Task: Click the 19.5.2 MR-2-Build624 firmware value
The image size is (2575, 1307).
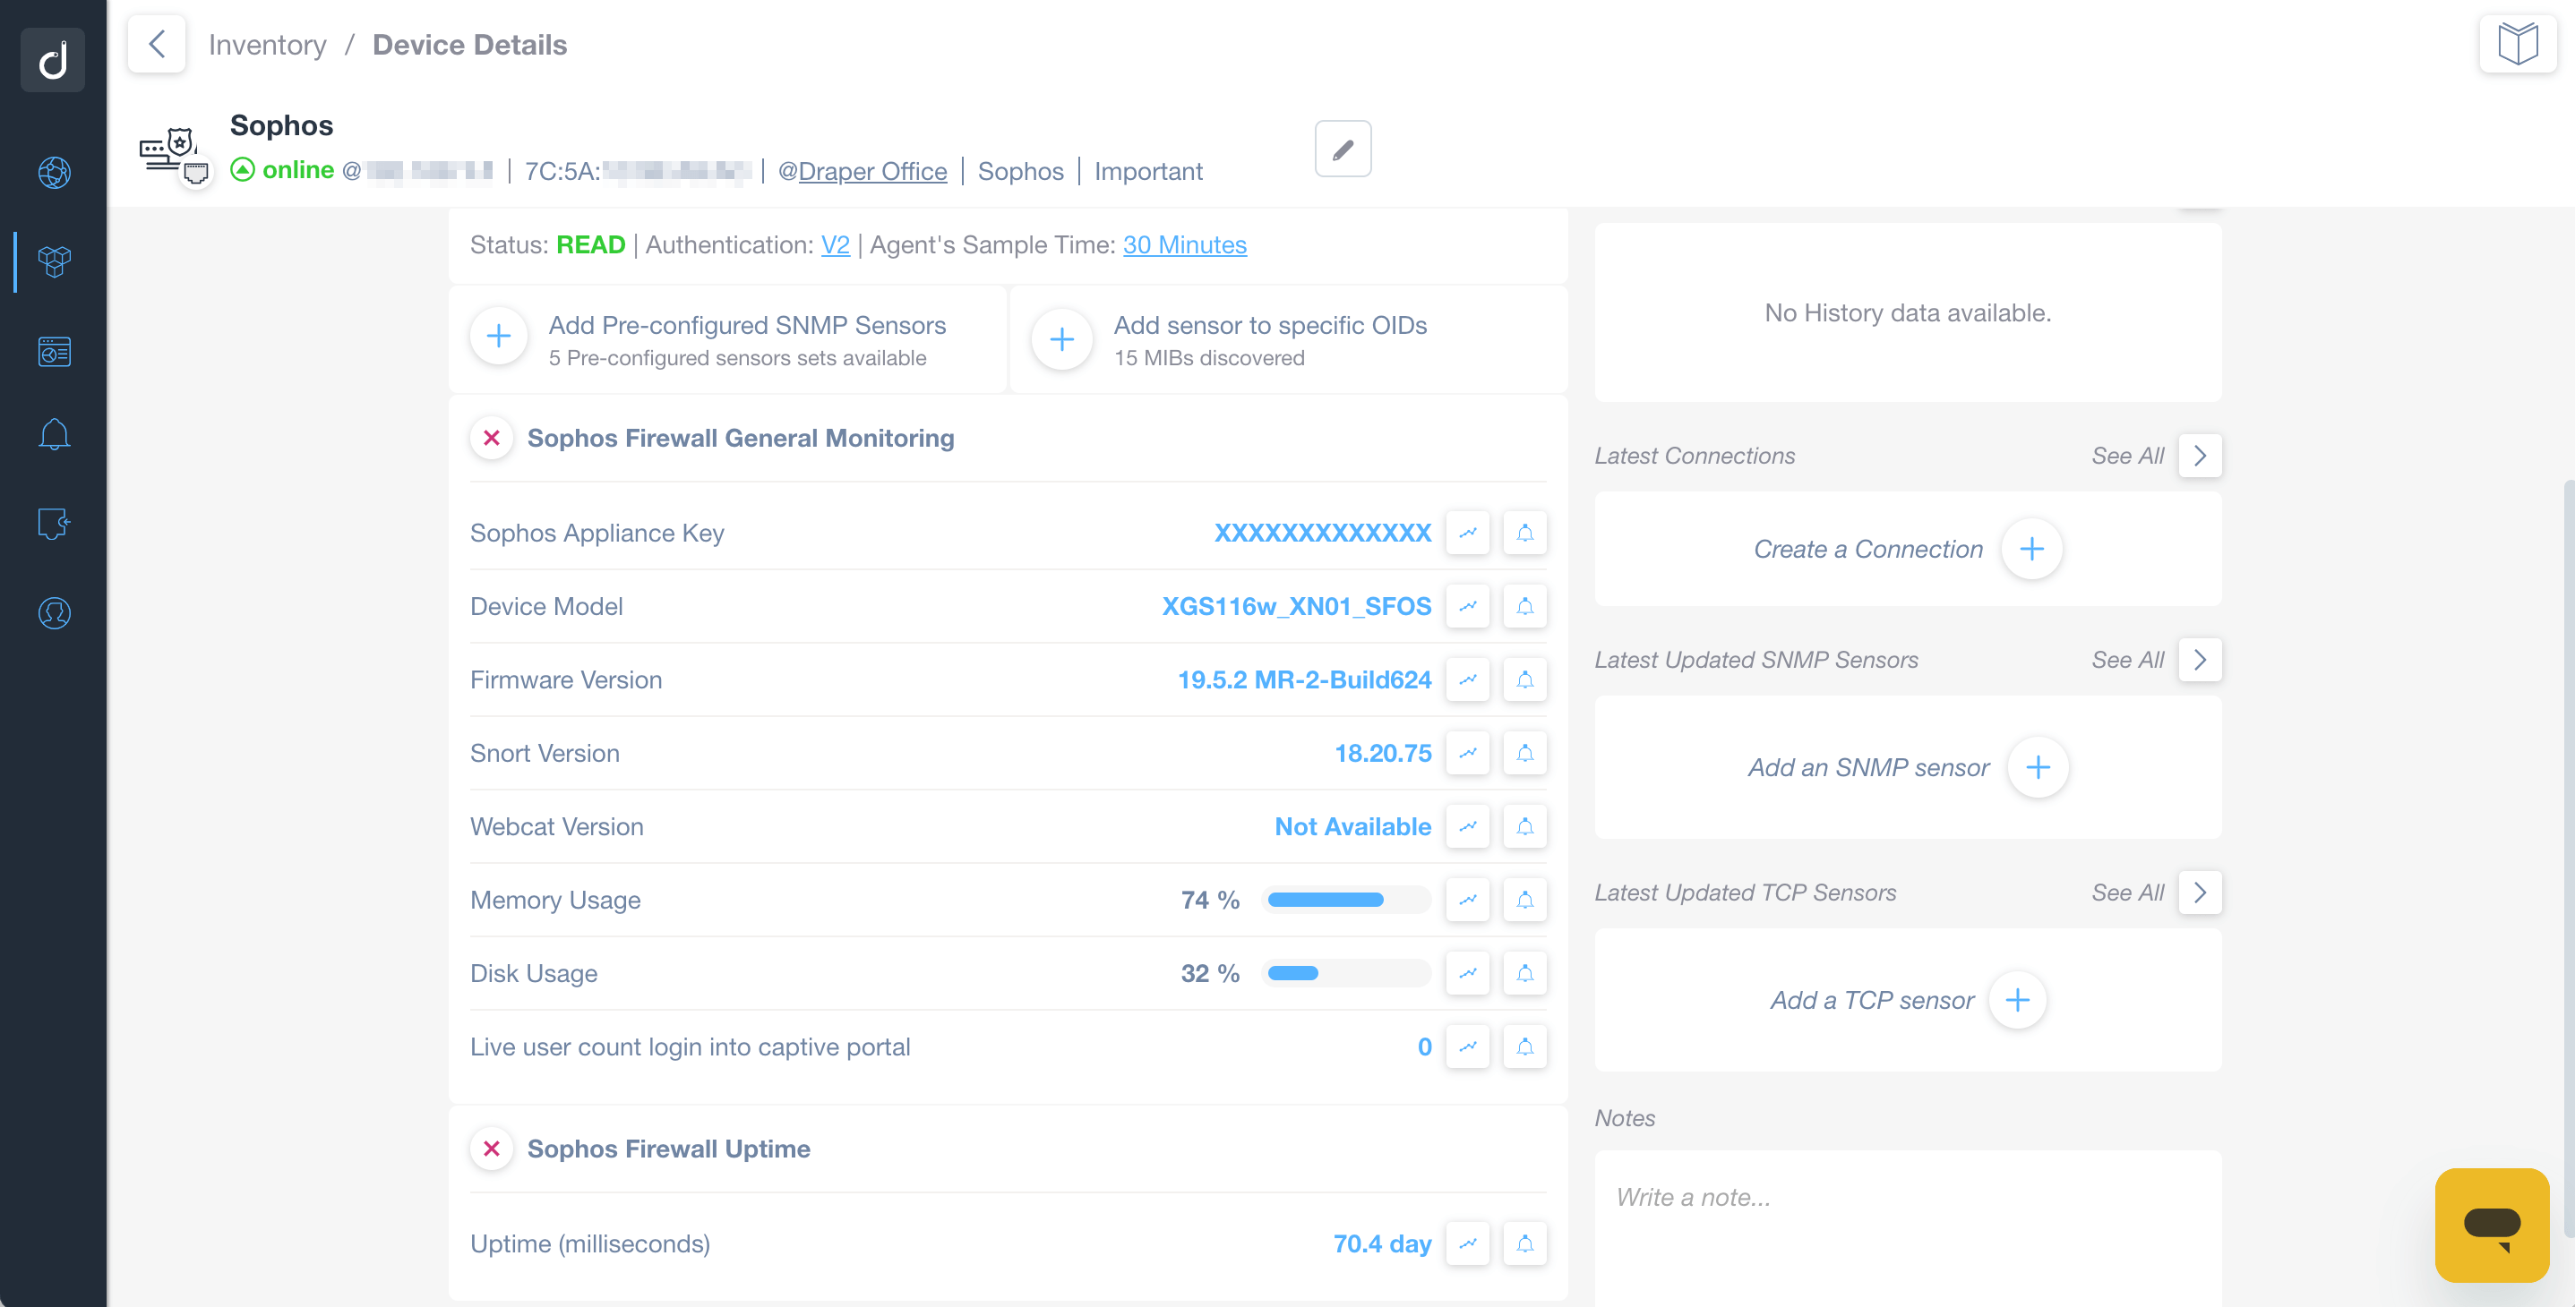Action: click(1304, 679)
